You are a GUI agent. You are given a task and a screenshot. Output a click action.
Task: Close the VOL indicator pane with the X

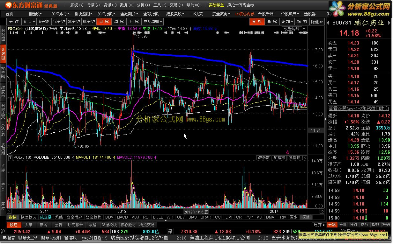pyautogui.click(x=305, y=158)
